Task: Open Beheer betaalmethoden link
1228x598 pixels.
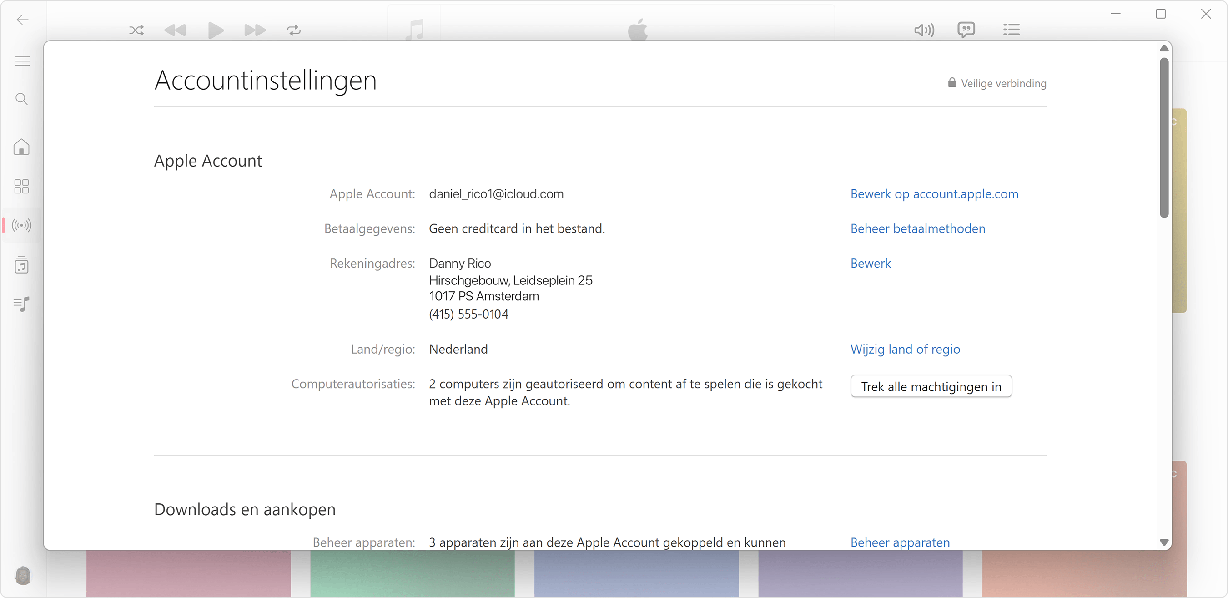Action: pyautogui.click(x=918, y=229)
